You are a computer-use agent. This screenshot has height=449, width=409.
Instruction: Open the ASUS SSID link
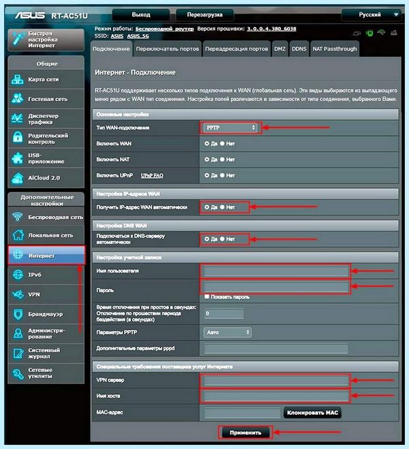[117, 36]
